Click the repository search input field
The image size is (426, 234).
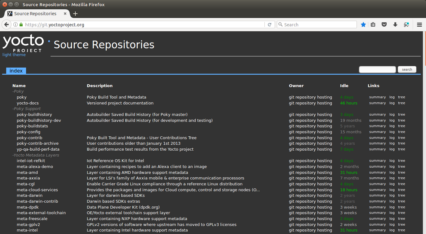click(x=377, y=69)
